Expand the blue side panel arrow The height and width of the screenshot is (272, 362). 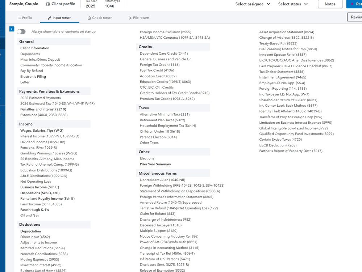click(12, 29)
